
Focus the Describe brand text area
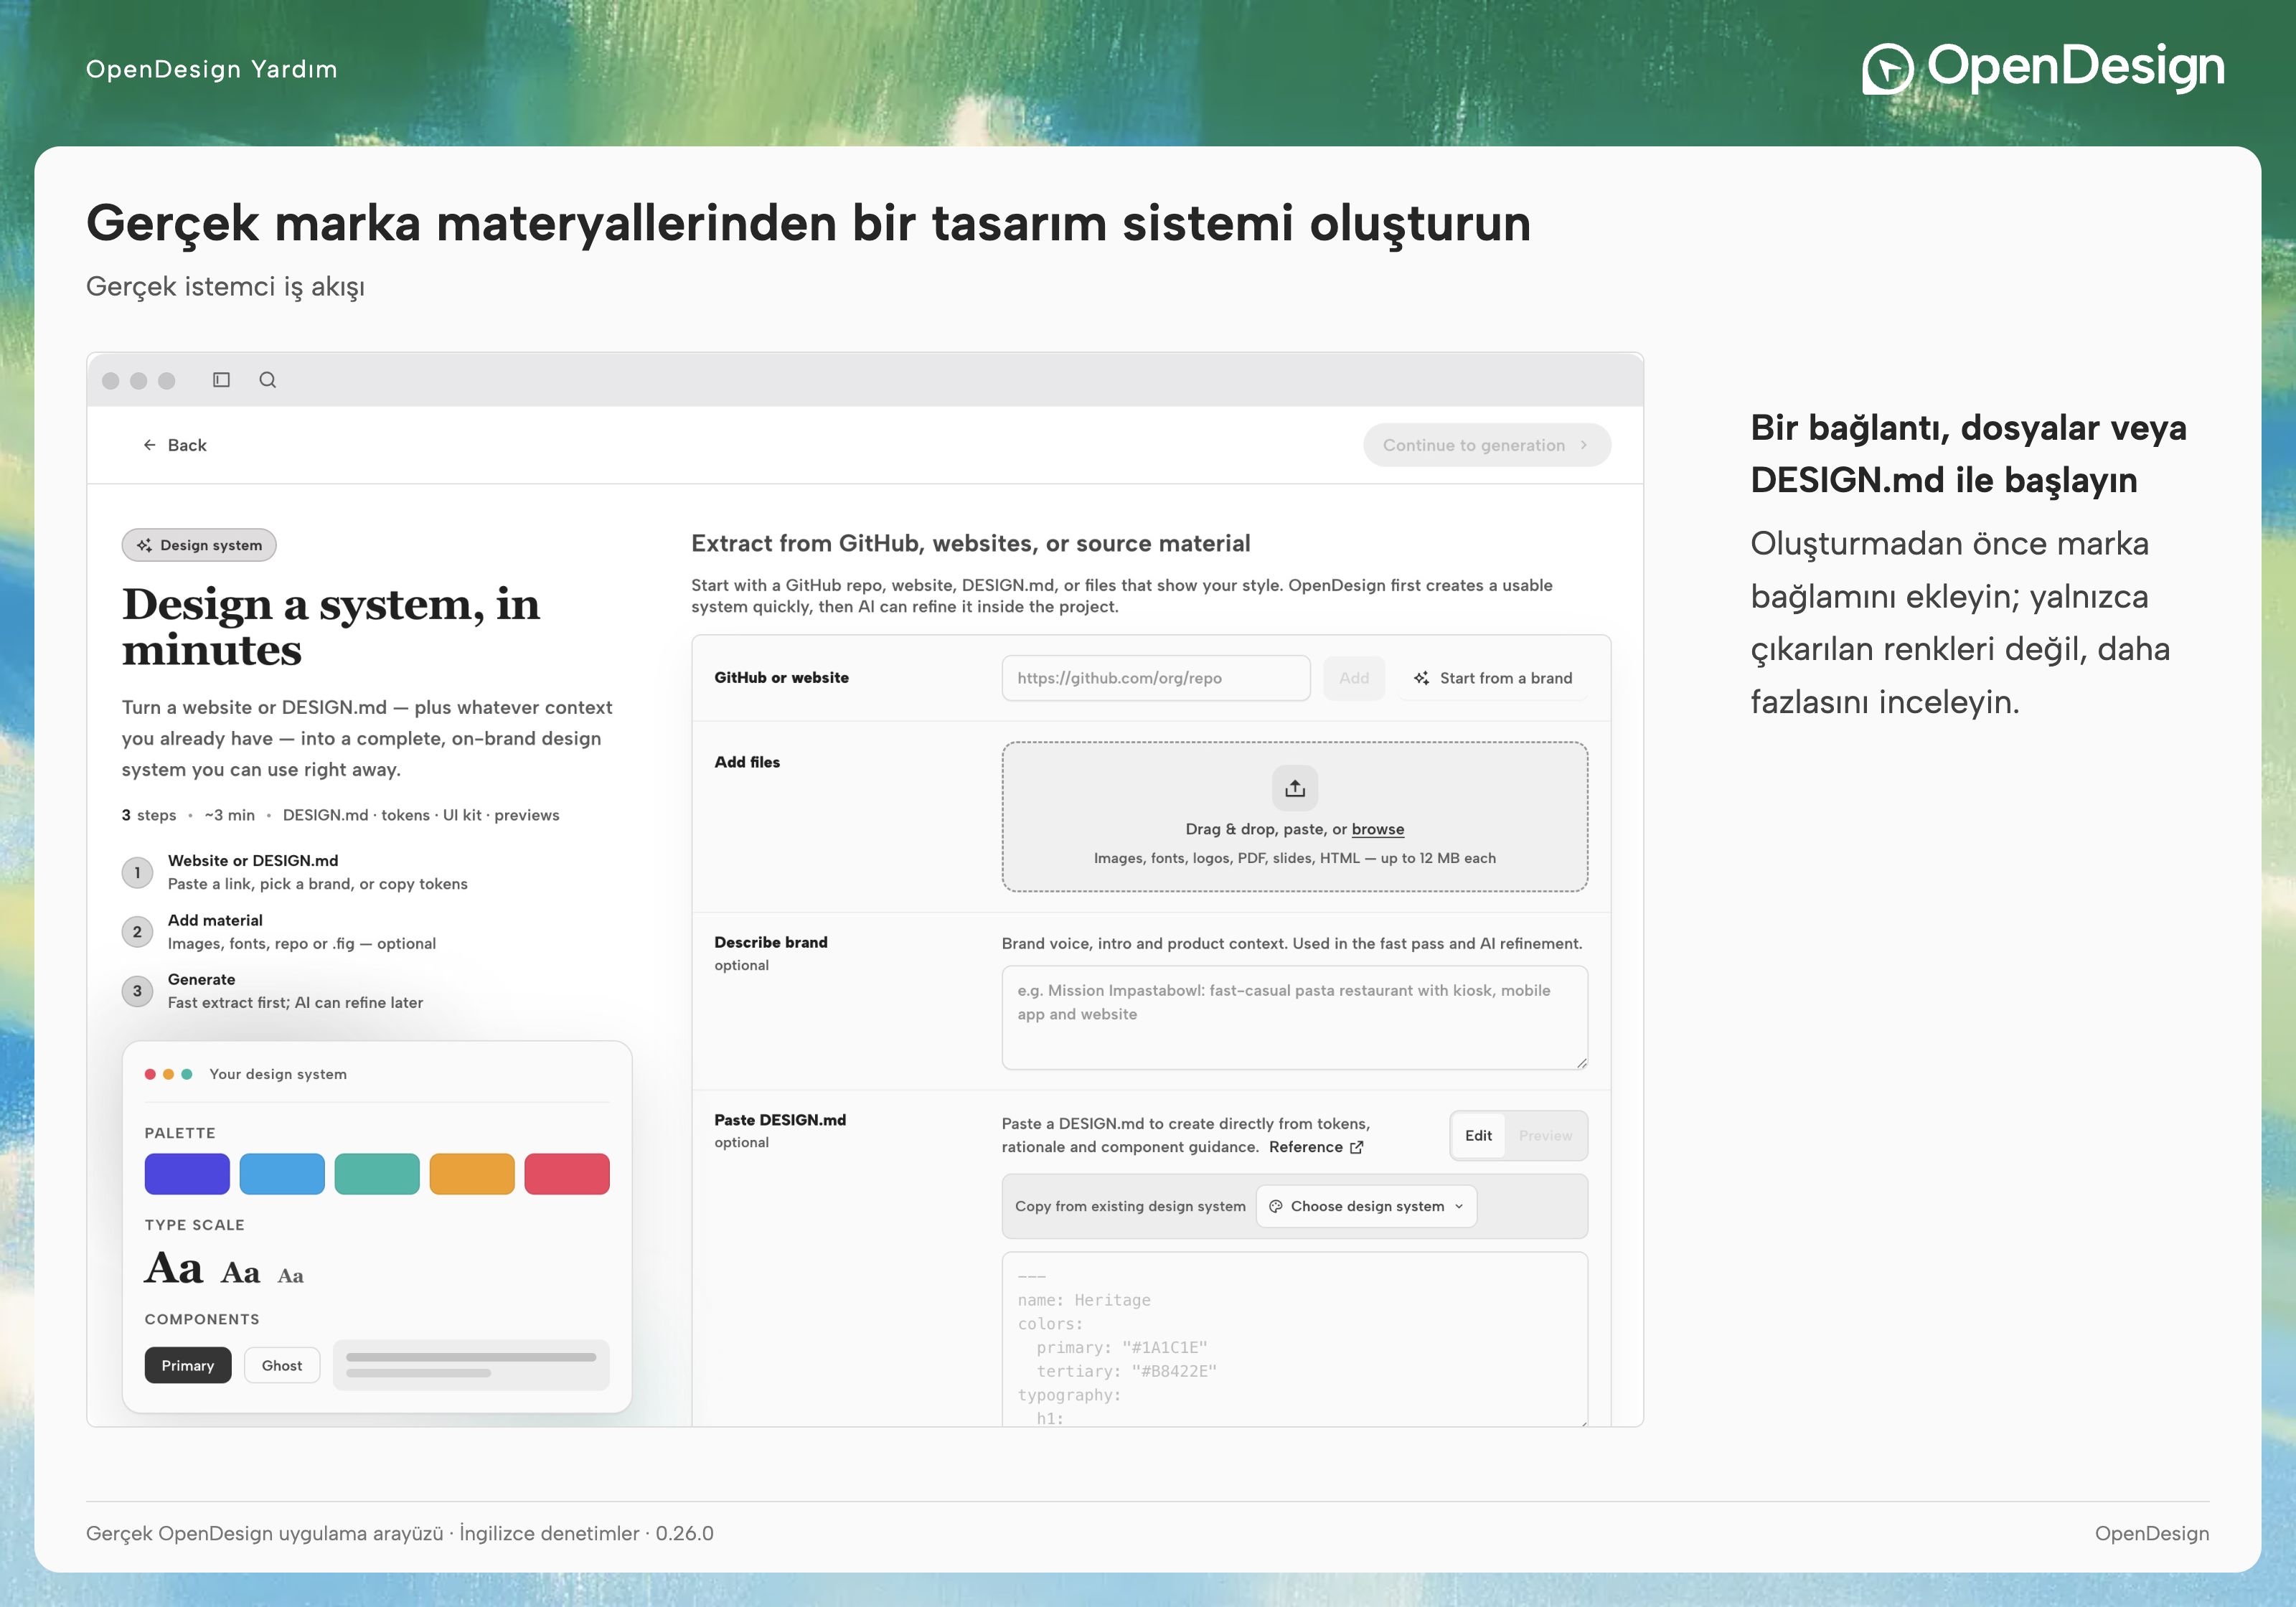click(1294, 1017)
